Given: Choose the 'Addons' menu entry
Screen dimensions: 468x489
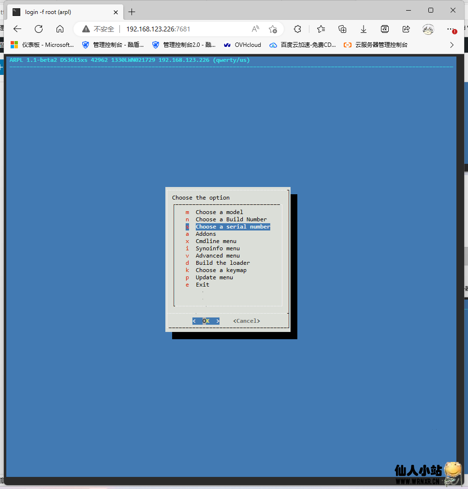Looking at the screenshot, I should [x=205, y=234].
